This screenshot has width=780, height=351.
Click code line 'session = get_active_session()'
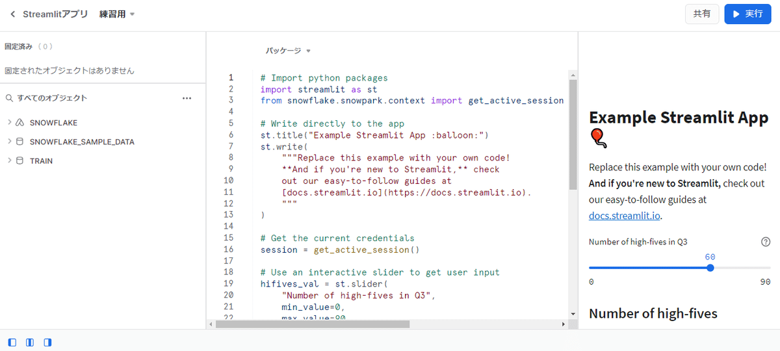(340, 250)
